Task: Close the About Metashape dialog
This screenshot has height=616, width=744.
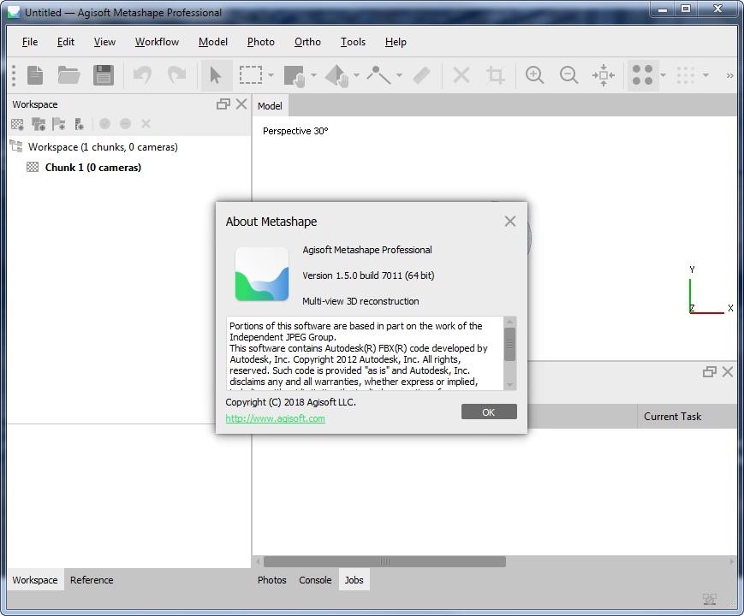Action: (x=510, y=222)
